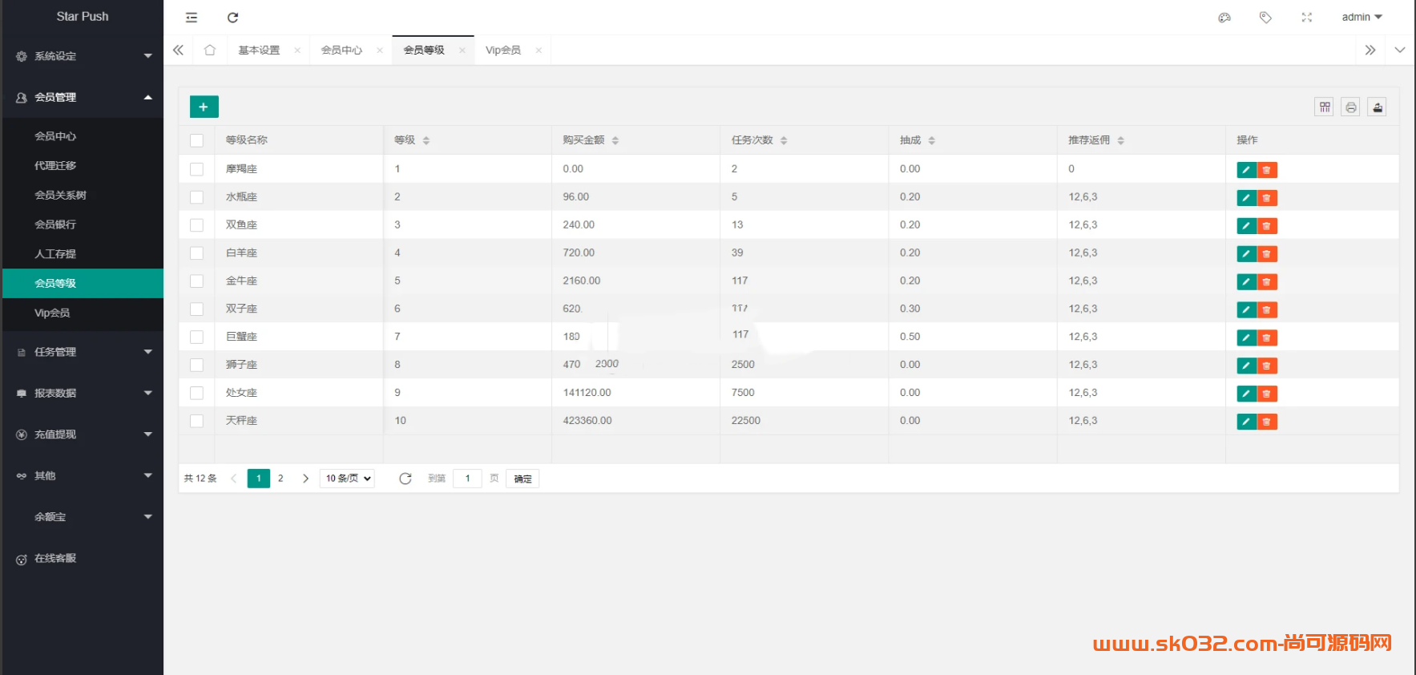1416x675 pixels.
Task: Click the green add button
Action: (204, 107)
